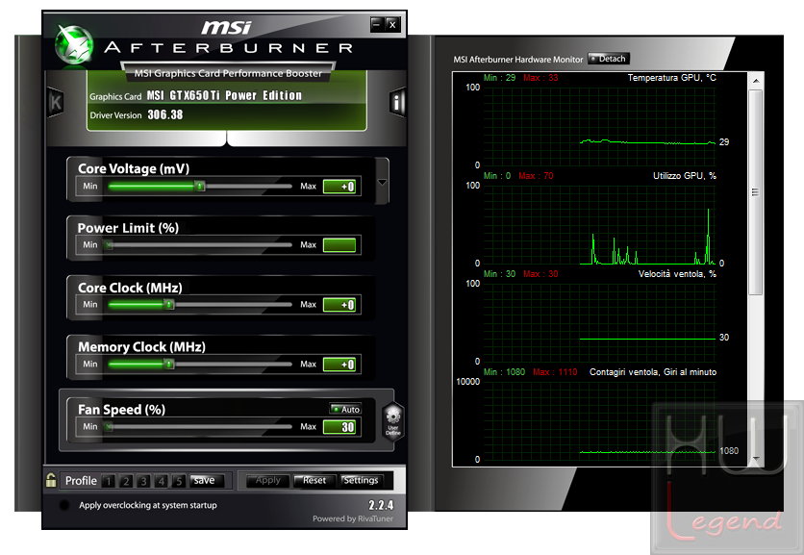
Task: Click the Velocità ventola, % label
Action: coord(677,274)
